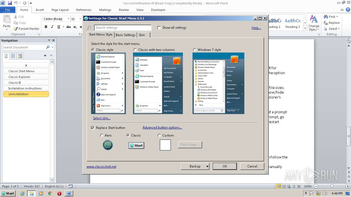Image resolution: width=351 pixels, height=197 pixels.
Task: Open the Select skin... link
Action: point(102,118)
